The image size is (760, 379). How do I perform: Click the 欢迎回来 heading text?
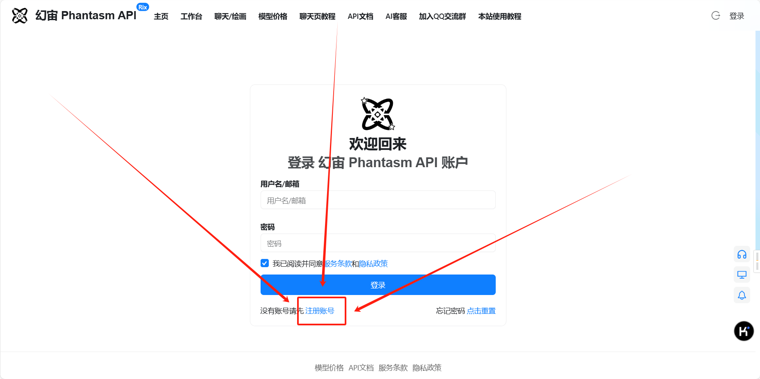[378, 144]
